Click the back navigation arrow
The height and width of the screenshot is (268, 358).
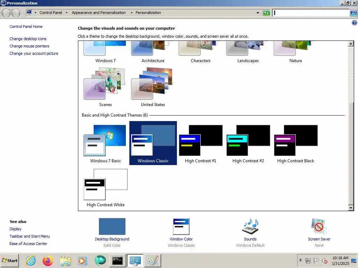point(6,13)
